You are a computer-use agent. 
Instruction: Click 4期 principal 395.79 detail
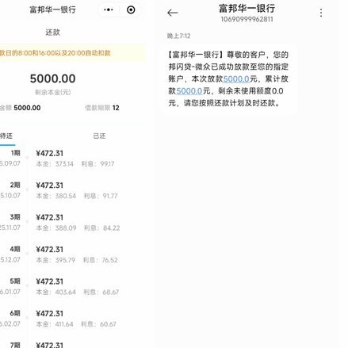[55, 260]
